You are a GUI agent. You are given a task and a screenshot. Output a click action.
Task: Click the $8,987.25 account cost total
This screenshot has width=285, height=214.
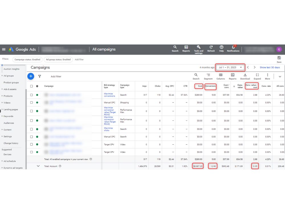[198, 166]
